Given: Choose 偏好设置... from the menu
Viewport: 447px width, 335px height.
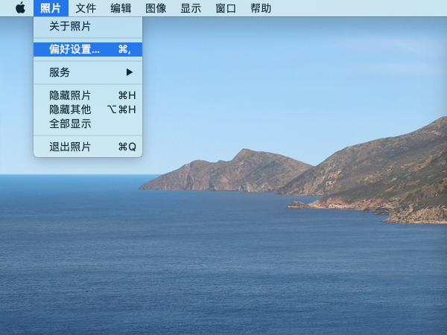Looking at the screenshot, I should [88, 49].
